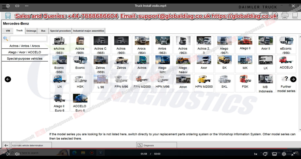Viewport: 301px width, 159px height.
Task: Filter by Actros / Antos / Arocs
Action: tap(25, 46)
